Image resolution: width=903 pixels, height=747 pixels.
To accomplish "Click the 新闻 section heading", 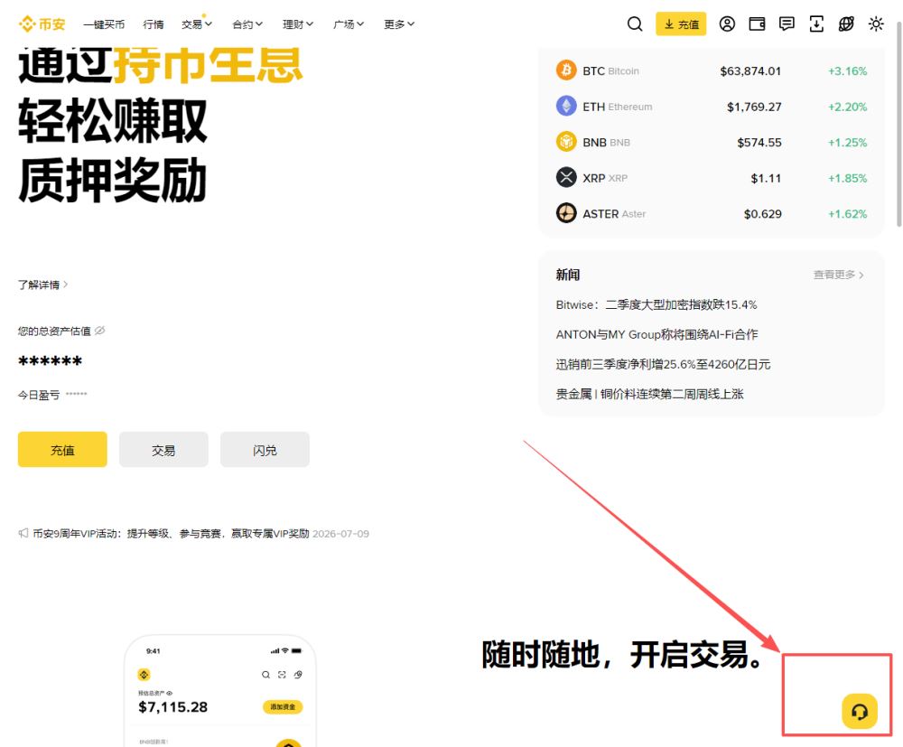I will (x=568, y=275).
